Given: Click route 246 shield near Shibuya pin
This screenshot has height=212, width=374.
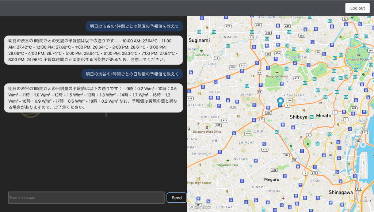Looking at the screenshot, I should click(x=289, y=101).
